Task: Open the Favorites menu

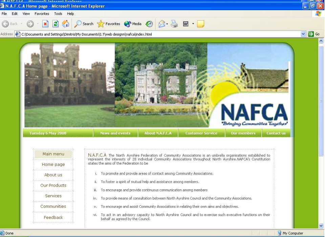Action: (42, 14)
